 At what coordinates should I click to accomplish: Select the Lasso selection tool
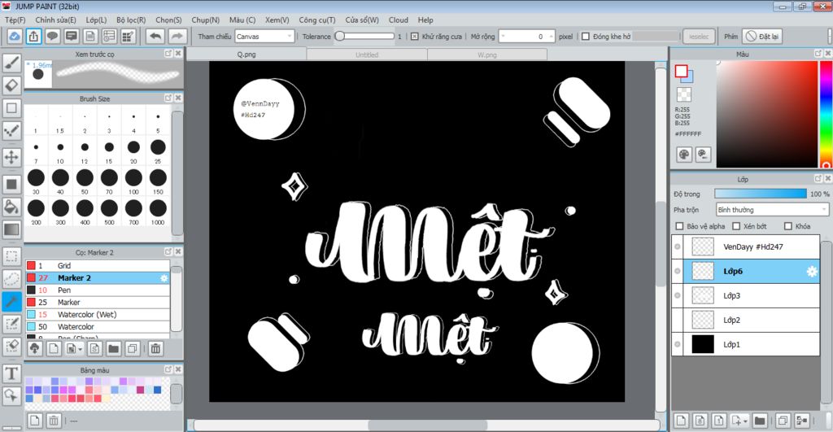[x=11, y=278]
